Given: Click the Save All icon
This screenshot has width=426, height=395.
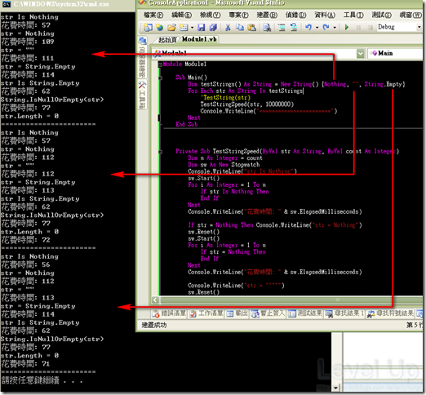Looking at the screenshot, I should pyautogui.click(x=213, y=27).
